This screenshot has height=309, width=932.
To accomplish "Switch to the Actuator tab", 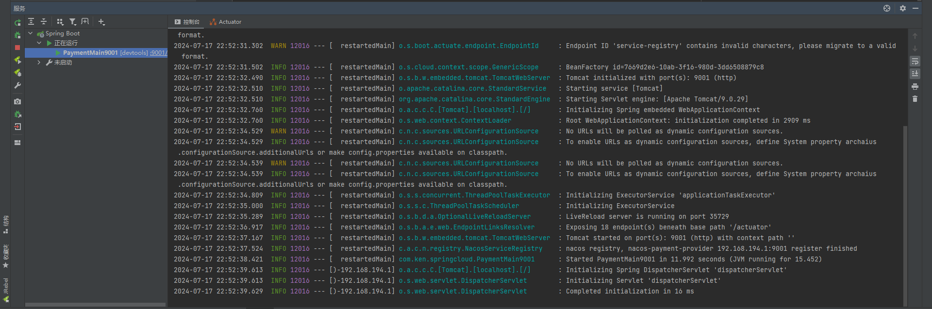I will tap(225, 22).
